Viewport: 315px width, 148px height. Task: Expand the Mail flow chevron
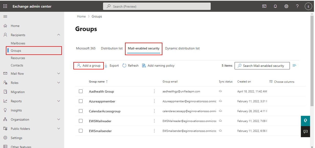tap(59, 73)
